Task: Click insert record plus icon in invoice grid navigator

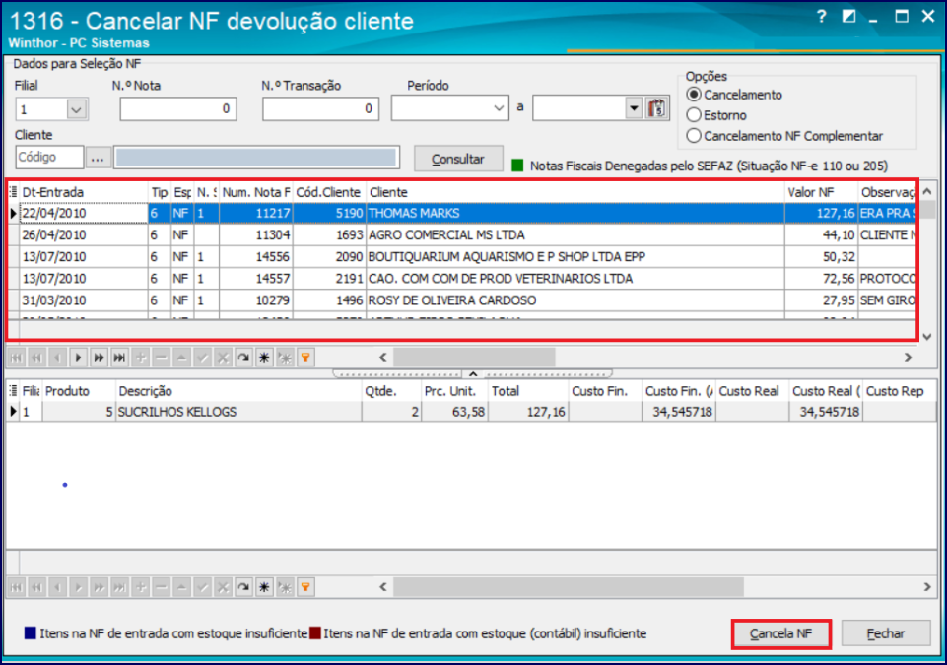Action: (141, 358)
